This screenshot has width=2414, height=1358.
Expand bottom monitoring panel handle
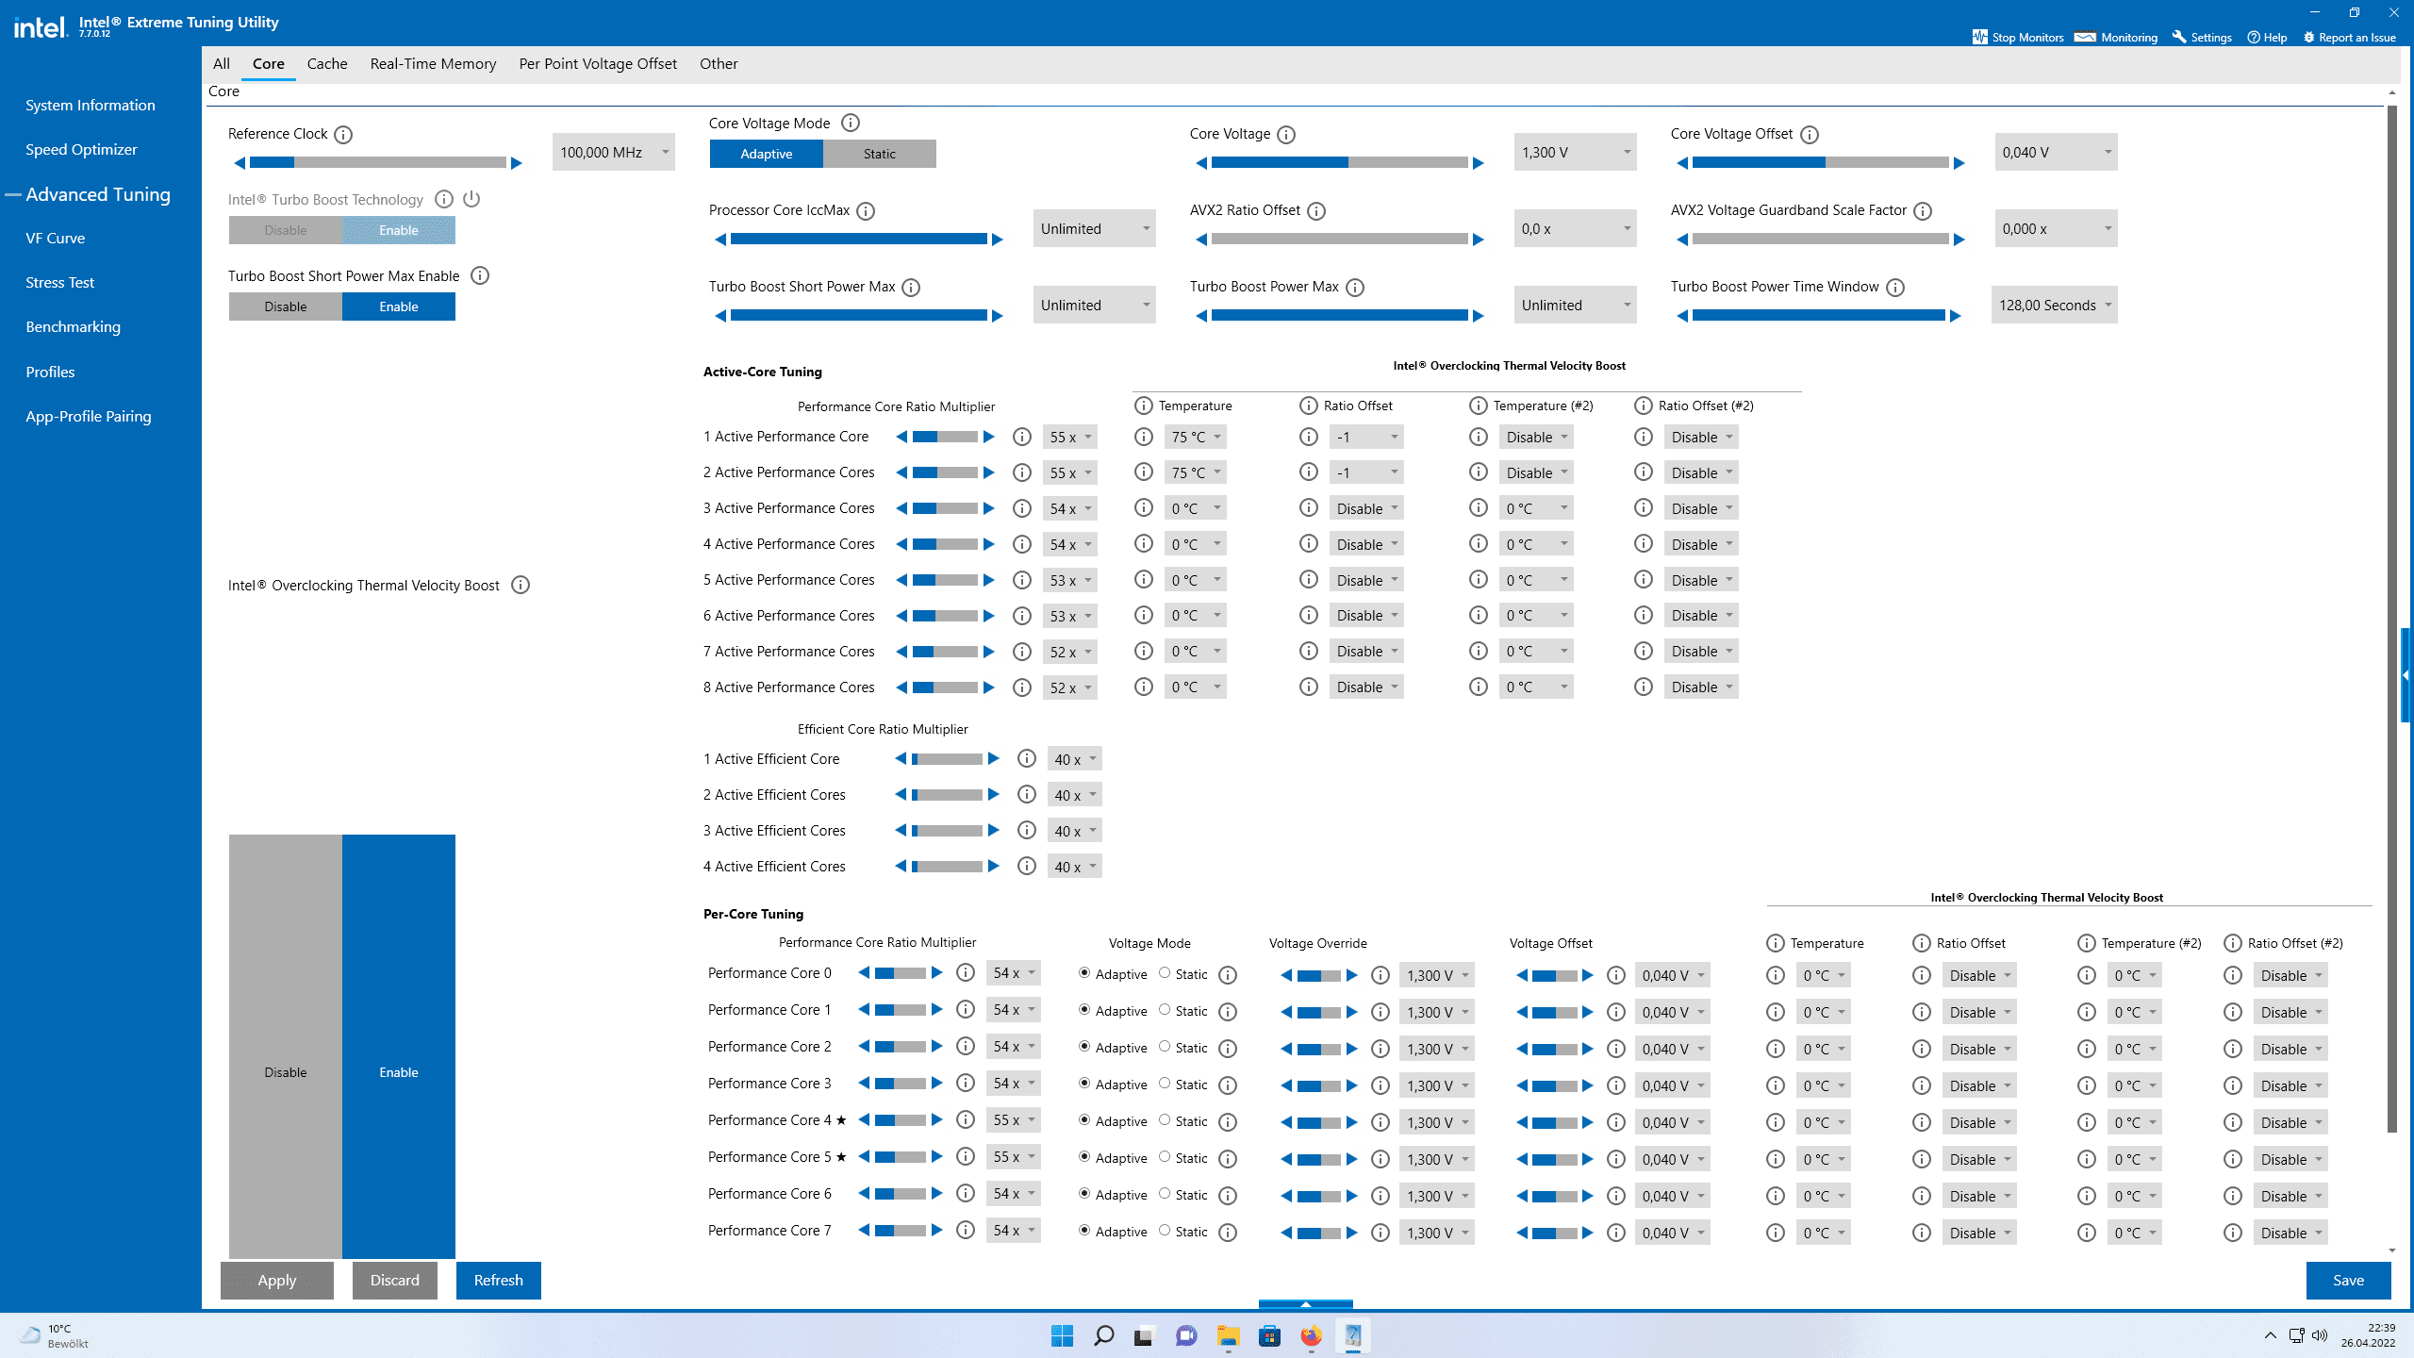tap(1306, 1304)
